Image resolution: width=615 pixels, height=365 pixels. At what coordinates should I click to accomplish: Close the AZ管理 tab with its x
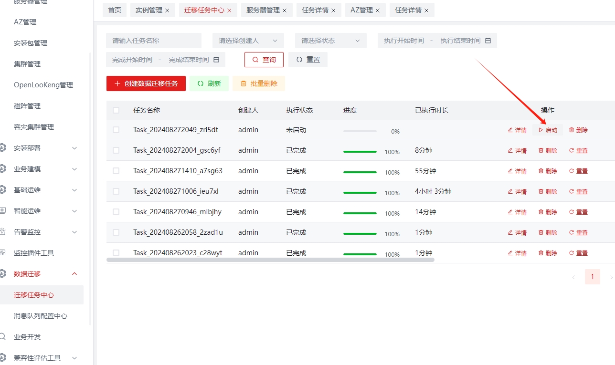pyautogui.click(x=378, y=10)
